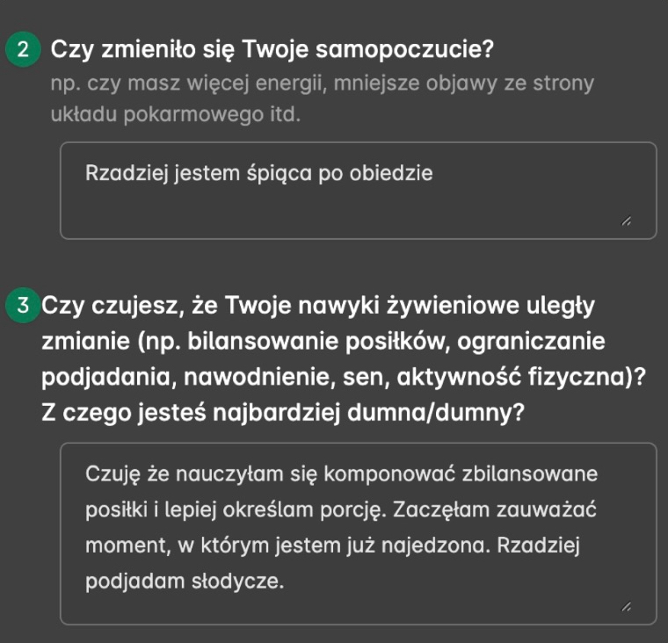Image resolution: width=668 pixels, height=643 pixels.
Task: Click the resize handle of the samopoczucie answer box
Action: (x=626, y=223)
